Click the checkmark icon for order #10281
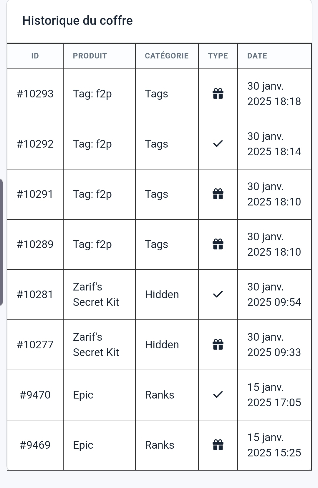318x488 pixels. [x=218, y=294]
